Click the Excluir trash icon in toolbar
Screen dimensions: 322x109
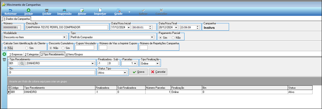[47, 10]
